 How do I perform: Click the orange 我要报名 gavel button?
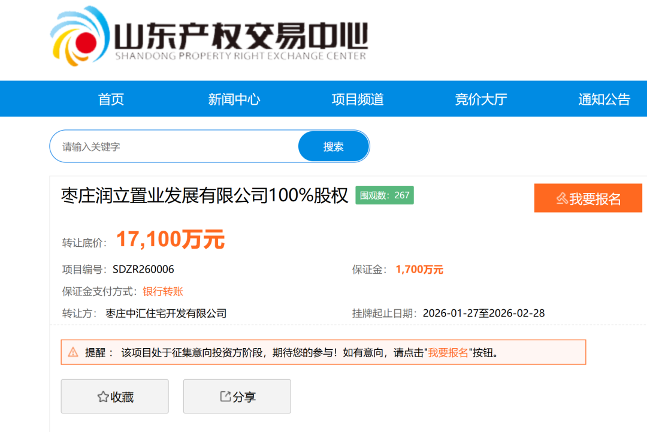click(x=588, y=198)
